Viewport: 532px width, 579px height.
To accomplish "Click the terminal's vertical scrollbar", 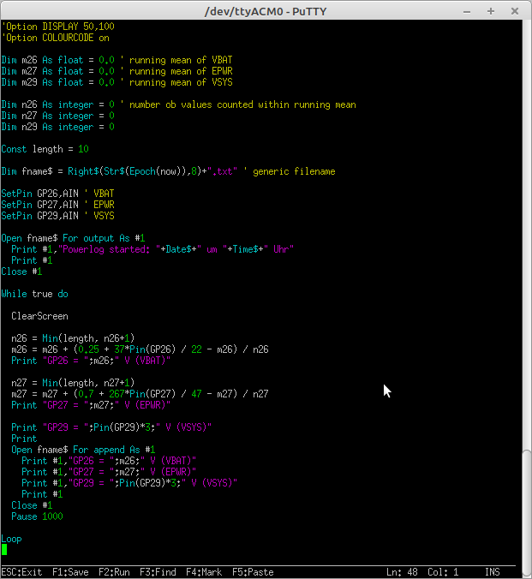I will click(x=523, y=291).
